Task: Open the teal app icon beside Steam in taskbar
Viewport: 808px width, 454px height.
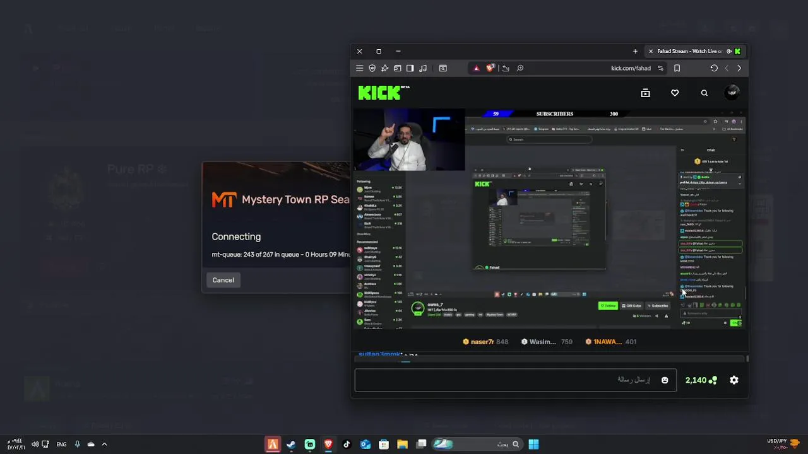Action: 310,444
